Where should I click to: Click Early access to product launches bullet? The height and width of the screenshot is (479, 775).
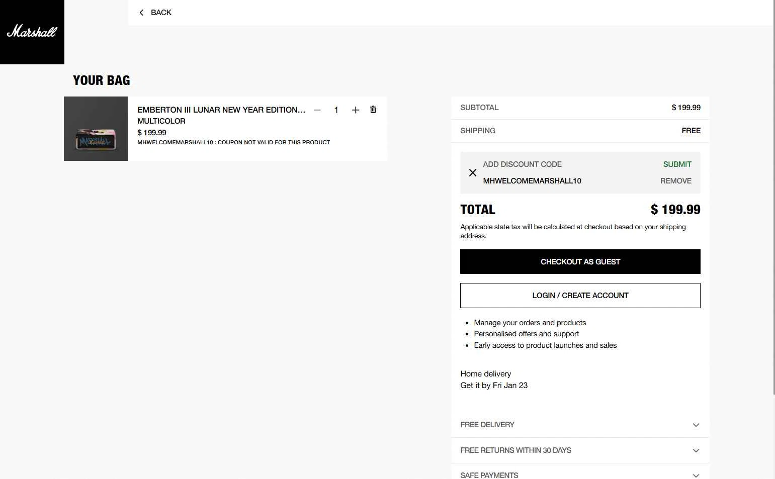545,345
